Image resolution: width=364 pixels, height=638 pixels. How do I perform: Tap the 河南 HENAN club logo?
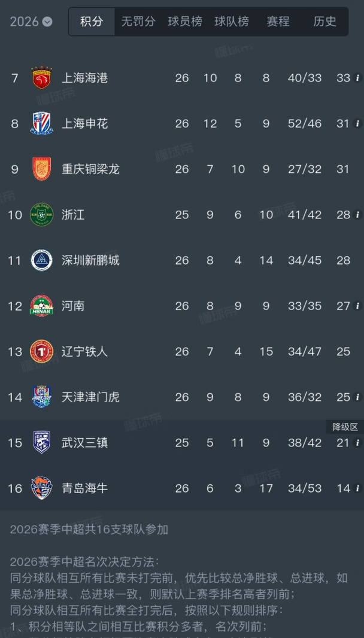click(41, 306)
